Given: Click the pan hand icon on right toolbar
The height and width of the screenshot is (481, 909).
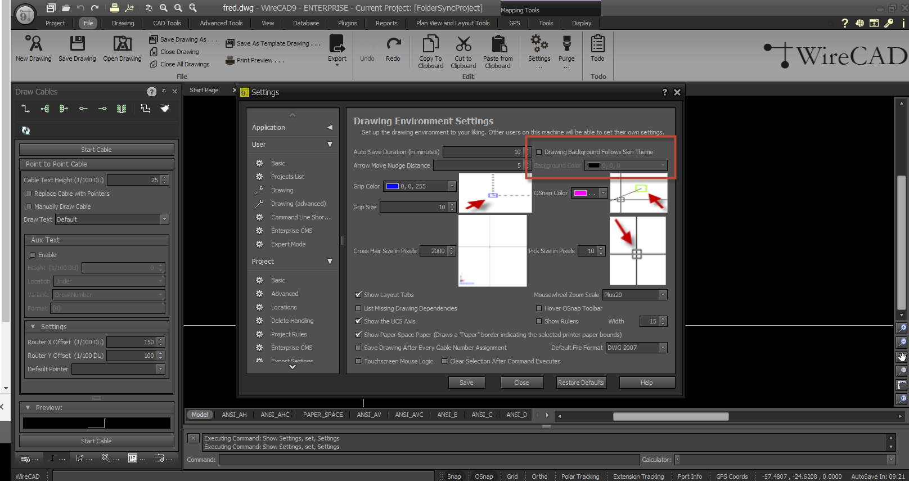Looking at the screenshot, I should pyautogui.click(x=902, y=357).
